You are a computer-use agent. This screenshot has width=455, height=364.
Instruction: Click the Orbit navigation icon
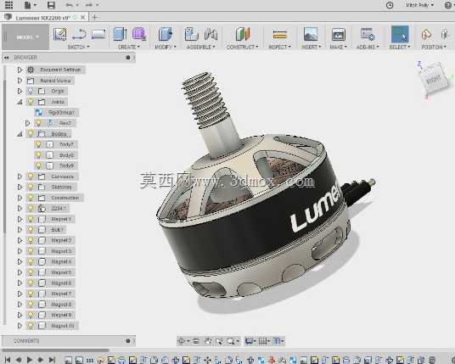(181, 341)
